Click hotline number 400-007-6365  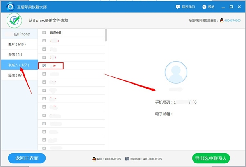click(153, 159)
